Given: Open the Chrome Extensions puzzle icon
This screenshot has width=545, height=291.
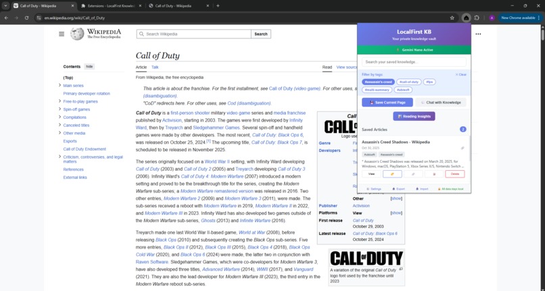Looking at the screenshot, I should [477, 18].
